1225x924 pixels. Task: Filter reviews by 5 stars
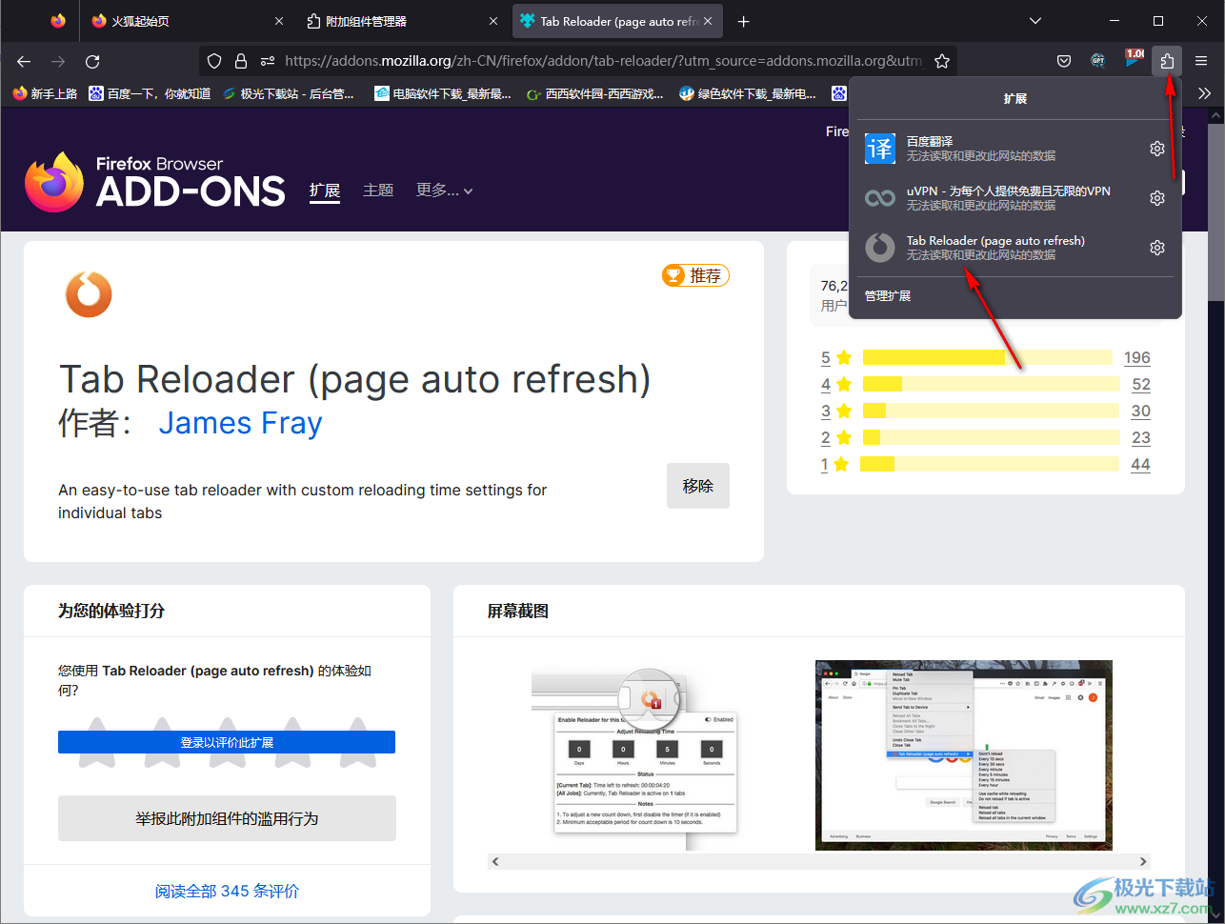click(x=835, y=358)
